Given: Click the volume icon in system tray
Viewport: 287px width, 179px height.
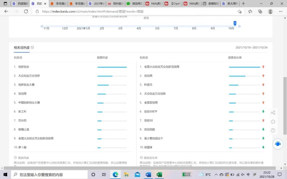Looking at the screenshot, I should tap(243, 174).
